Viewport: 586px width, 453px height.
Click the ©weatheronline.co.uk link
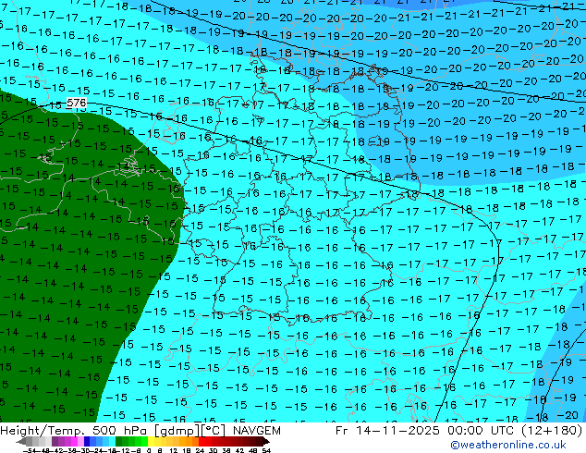[x=508, y=445]
